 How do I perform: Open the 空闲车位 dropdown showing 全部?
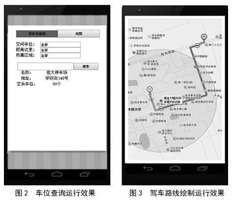60,44
